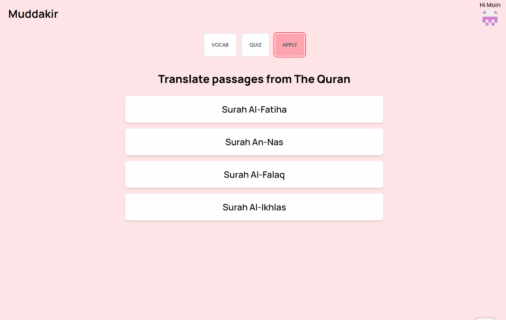Open Surah Al-Falaq

[254, 174]
